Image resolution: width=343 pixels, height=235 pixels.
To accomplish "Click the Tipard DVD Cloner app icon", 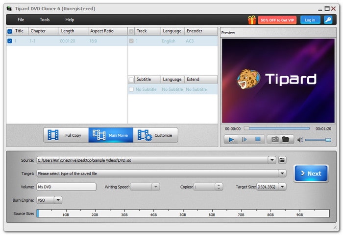I will click(9, 8).
